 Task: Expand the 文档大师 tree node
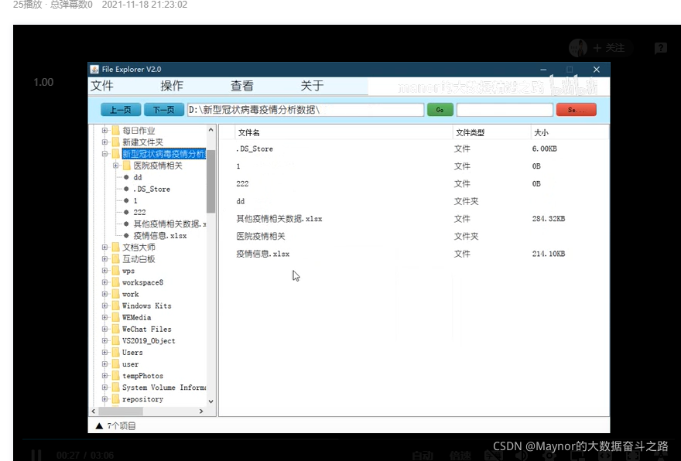104,247
